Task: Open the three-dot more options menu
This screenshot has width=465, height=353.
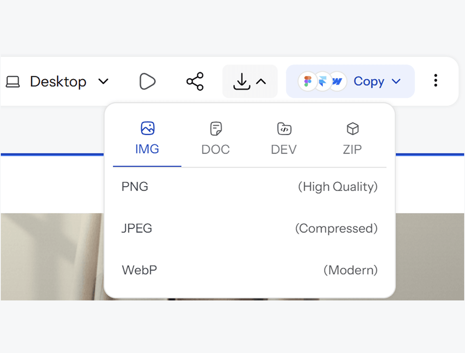Action: tap(435, 80)
